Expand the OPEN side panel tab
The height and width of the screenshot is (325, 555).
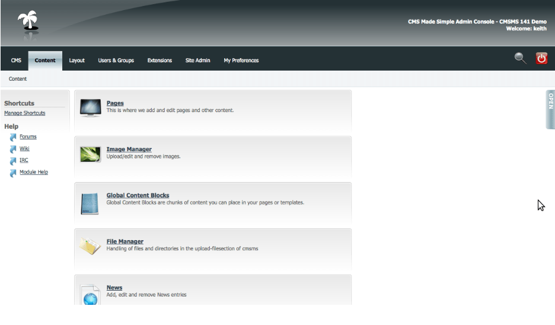click(x=550, y=109)
